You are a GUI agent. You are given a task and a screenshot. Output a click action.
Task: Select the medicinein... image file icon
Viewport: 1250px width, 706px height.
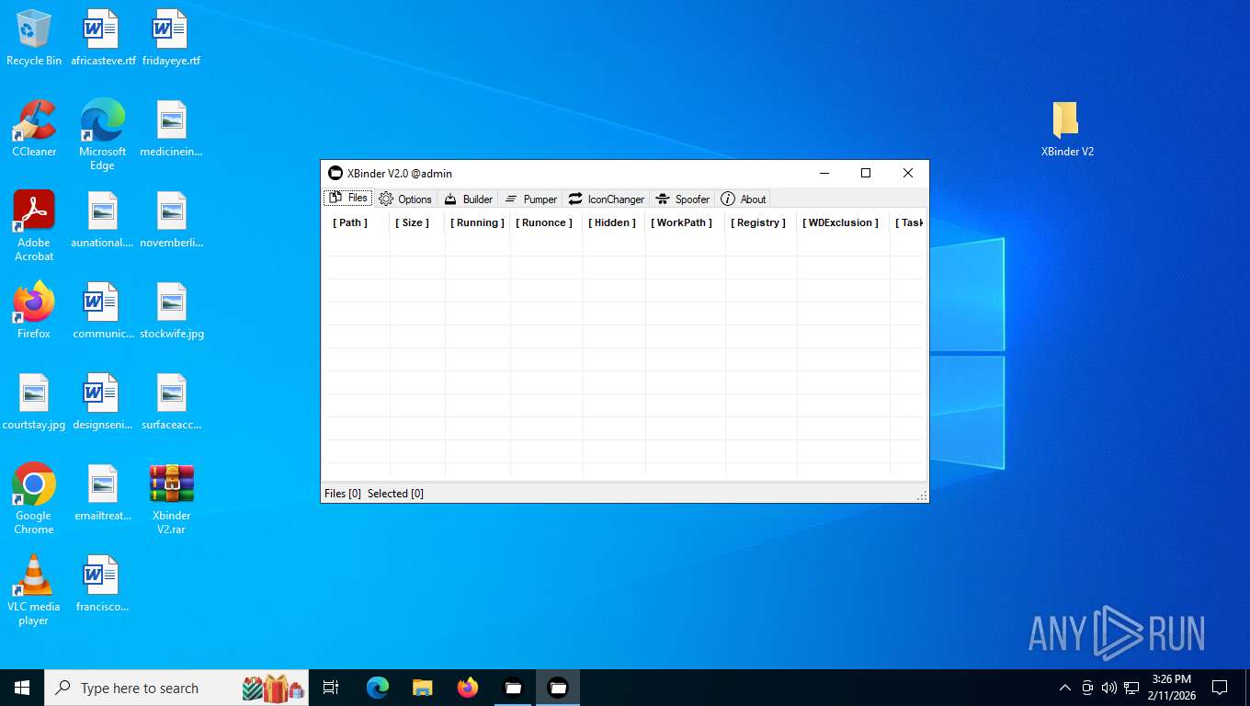172,129
